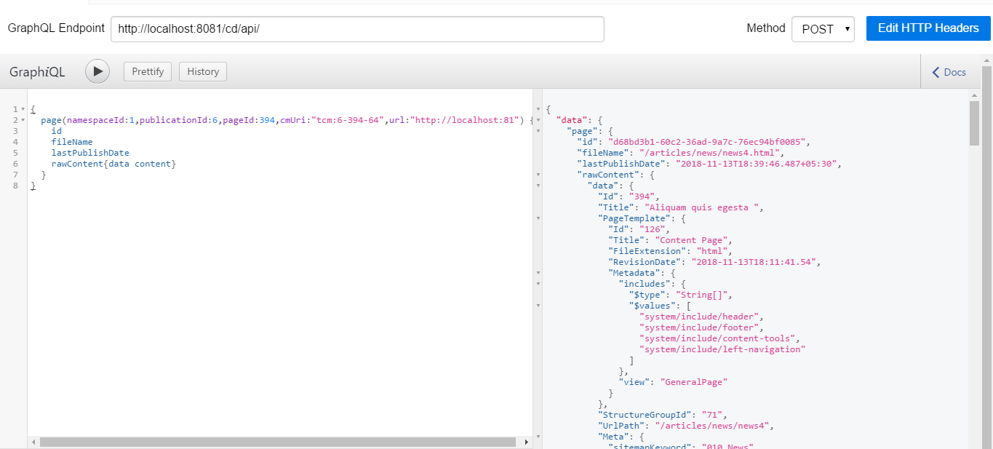
Task: Collapse the "$values" array in the response
Action: tap(537, 306)
